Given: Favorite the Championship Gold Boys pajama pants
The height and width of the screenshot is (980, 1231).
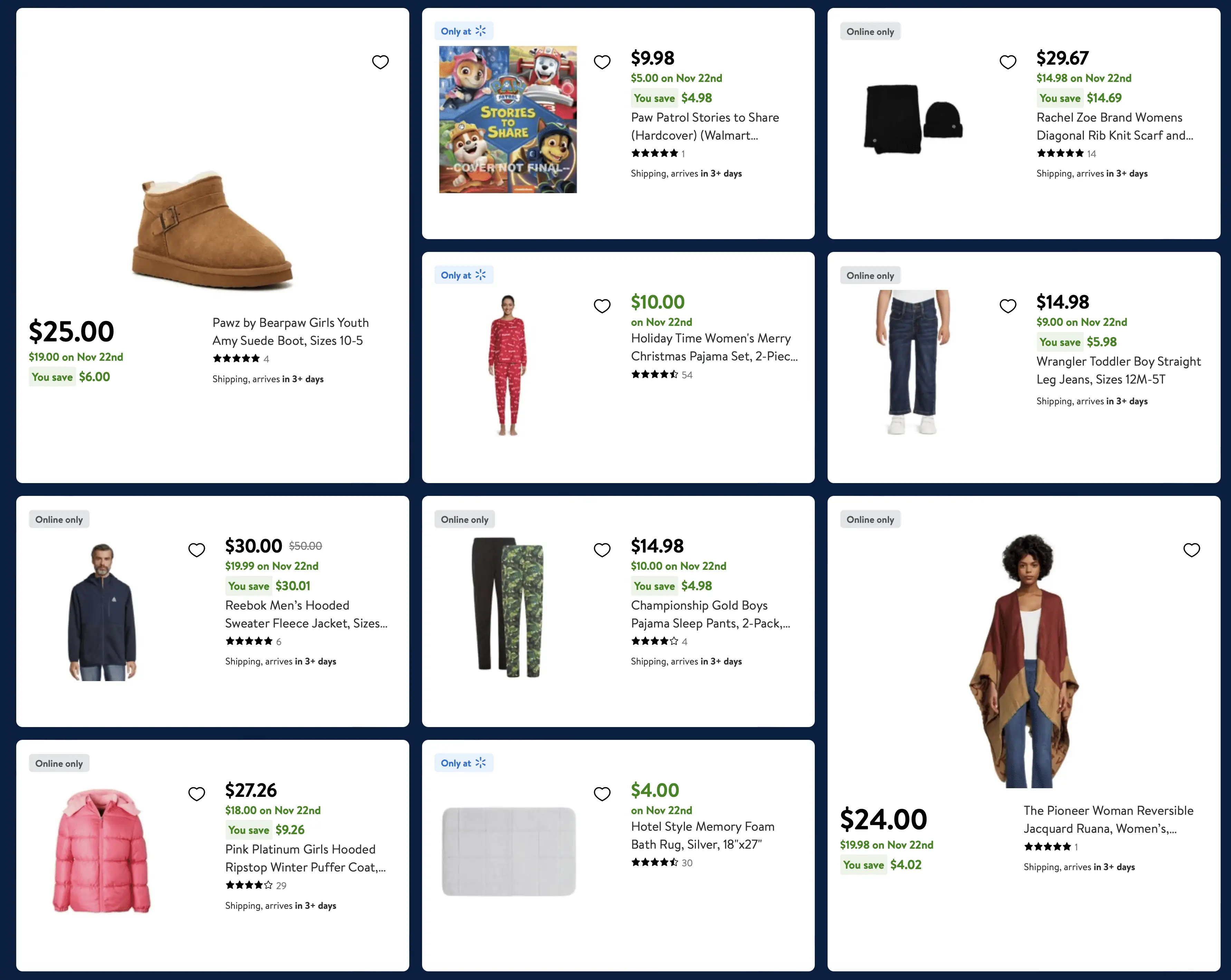Looking at the screenshot, I should coord(602,549).
